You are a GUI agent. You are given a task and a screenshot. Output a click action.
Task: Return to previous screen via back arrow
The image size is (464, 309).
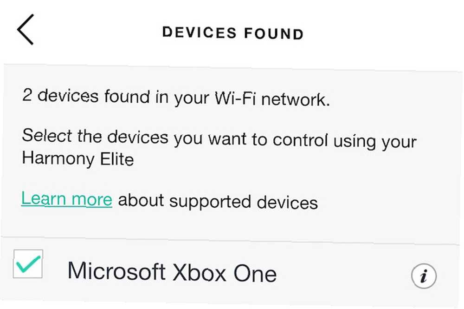click(26, 29)
